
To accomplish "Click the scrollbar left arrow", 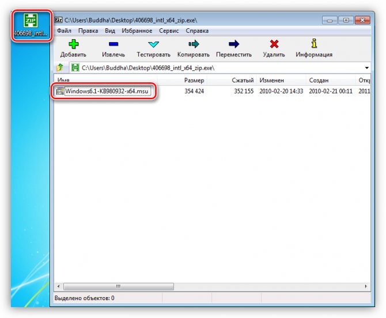I will tap(58, 286).
